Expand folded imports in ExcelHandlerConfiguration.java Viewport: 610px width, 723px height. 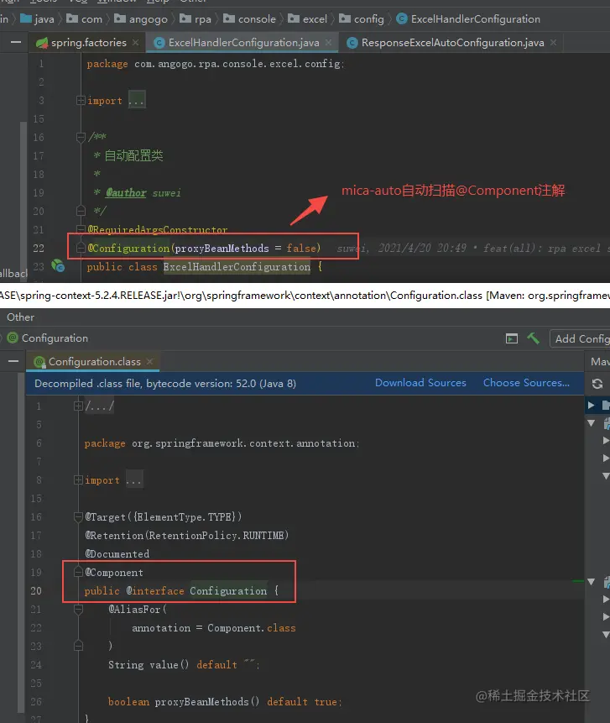(81, 100)
